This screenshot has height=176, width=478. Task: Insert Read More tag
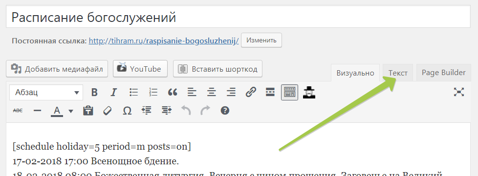coord(270,92)
